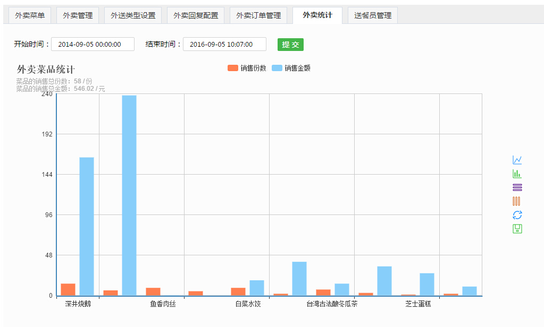
Task: Click the purple stacked layout icon
Action: pyautogui.click(x=517, y=187)
